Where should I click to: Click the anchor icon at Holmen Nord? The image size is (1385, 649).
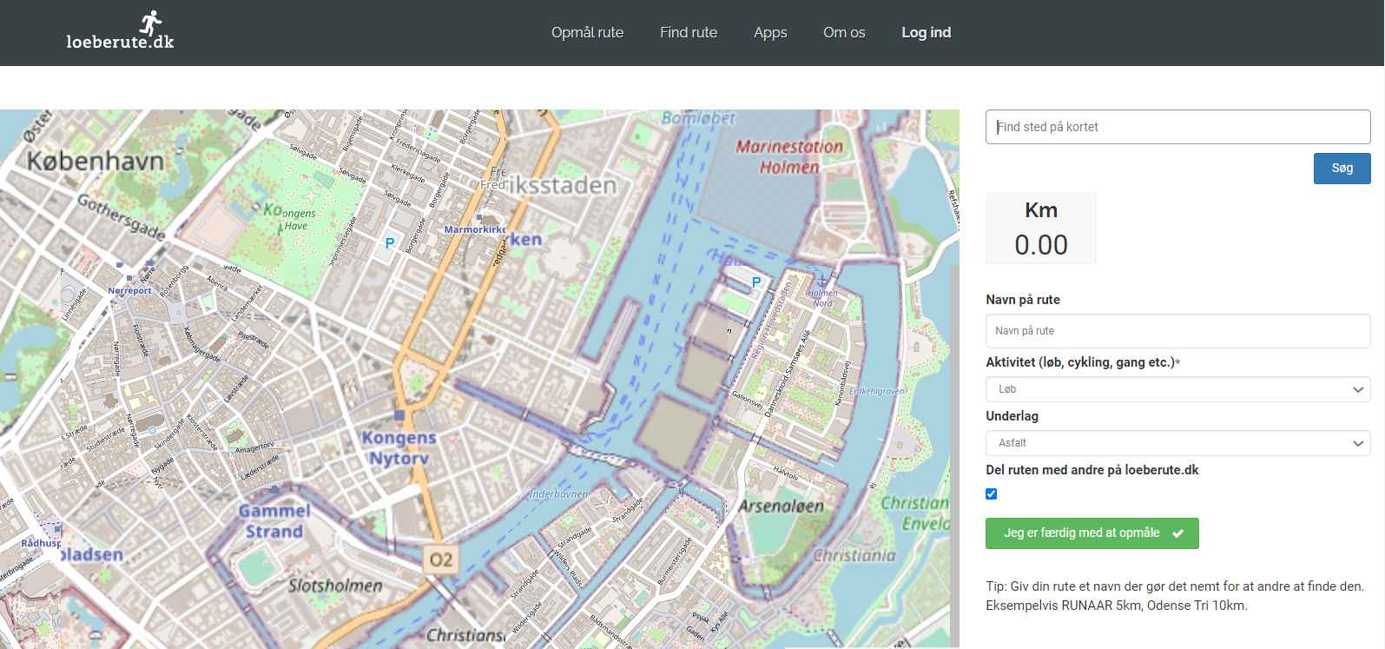click(x=822, y=280)
